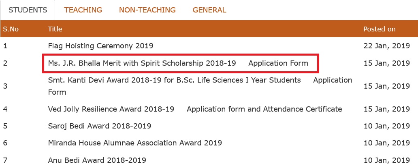The image size is (418, 168).
Task: Click serial number 7 in the list
Action: (5, 160)
